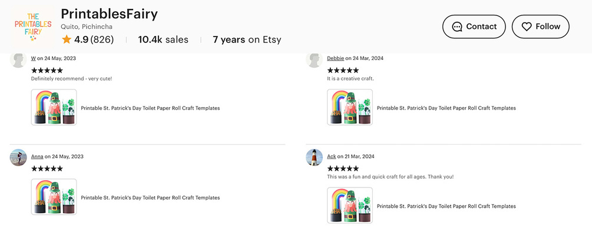
Task: Visit reviewer W's profile link
Action: point(33,58)
